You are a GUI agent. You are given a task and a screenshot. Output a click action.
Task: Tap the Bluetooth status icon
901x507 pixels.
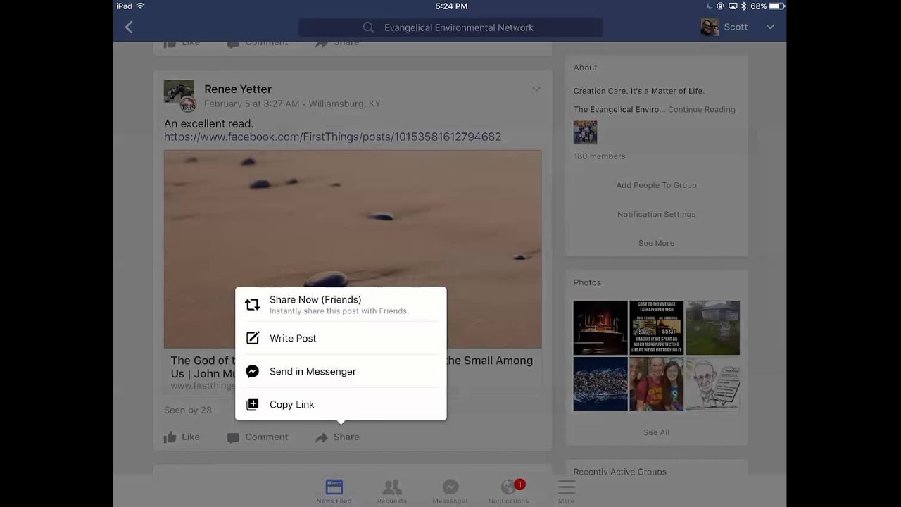[744, 6]
